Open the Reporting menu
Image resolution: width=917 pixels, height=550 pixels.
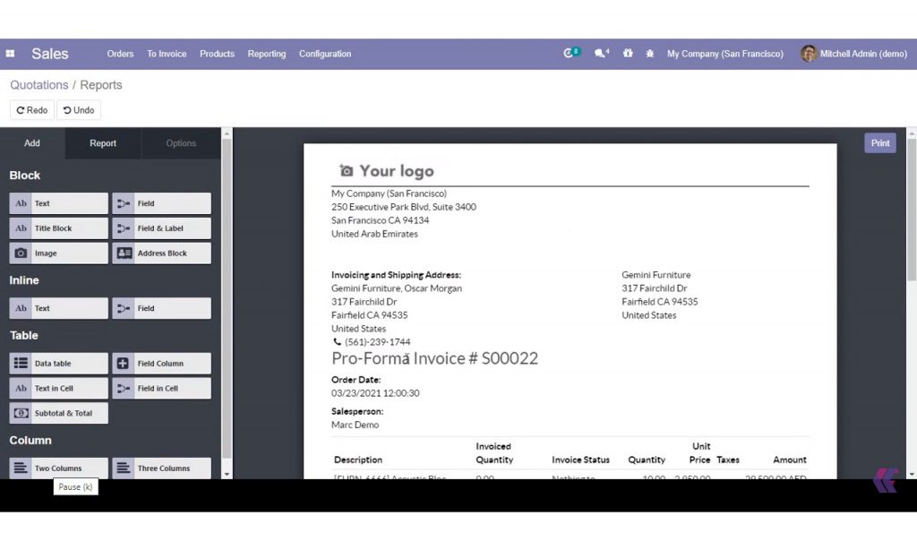[266, 54]
